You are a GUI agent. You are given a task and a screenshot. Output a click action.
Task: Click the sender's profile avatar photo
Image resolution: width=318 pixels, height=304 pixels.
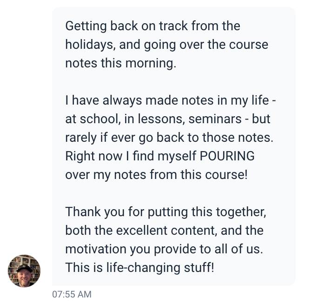[x=24, y=271]
